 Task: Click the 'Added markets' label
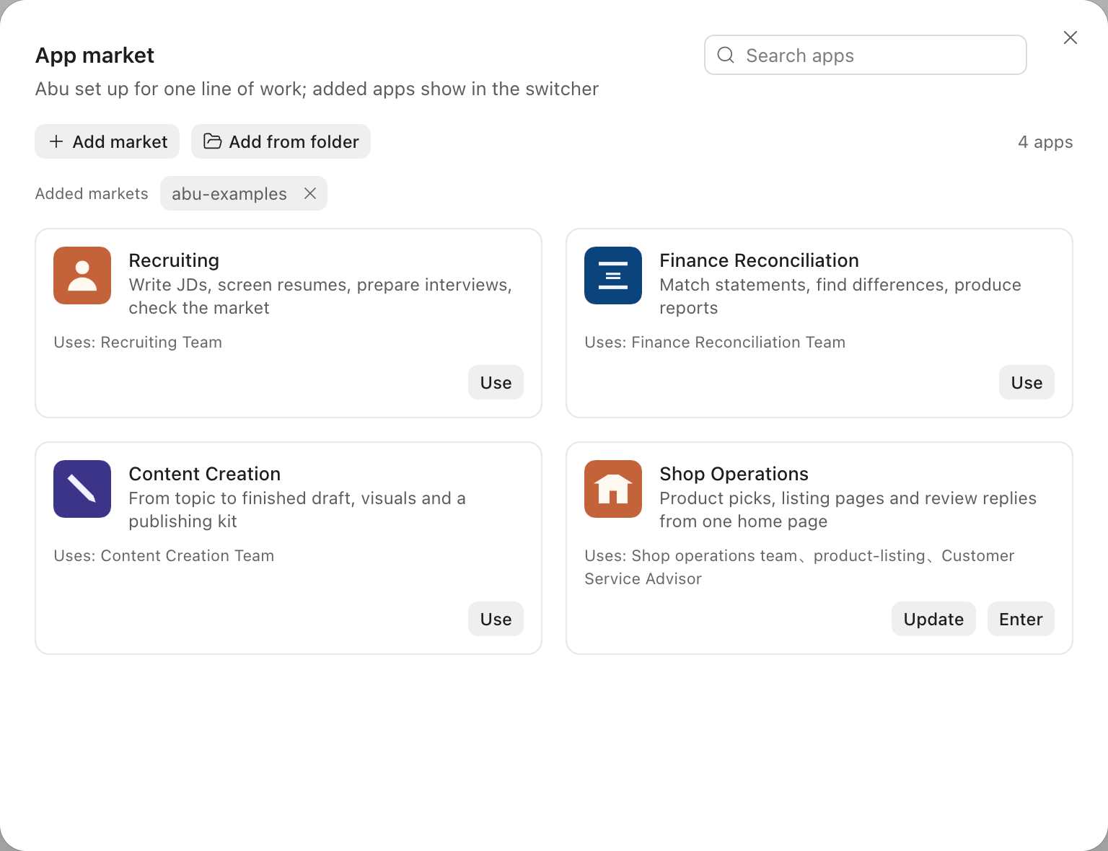pyautogui.click(x=92, y=194)
